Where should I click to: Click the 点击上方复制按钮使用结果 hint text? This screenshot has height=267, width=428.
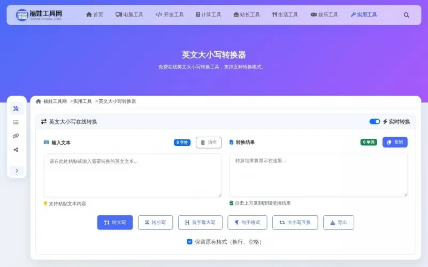click(x=263, y=203)
